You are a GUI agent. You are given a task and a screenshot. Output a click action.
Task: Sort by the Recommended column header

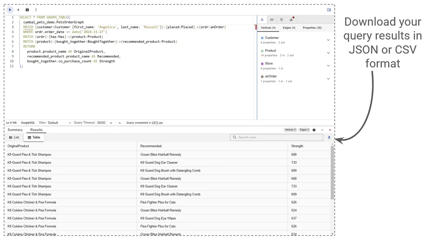click(x=151, y=146)
